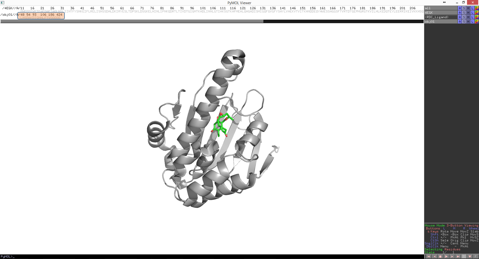Rewind to the first state
Viewport: 479px width, 259px height.
pyautogui.click(x=429, y=257)
